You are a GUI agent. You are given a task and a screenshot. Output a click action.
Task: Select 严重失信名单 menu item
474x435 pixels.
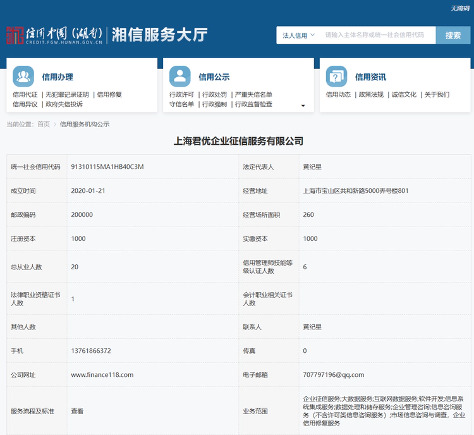(x=253, y=95)
